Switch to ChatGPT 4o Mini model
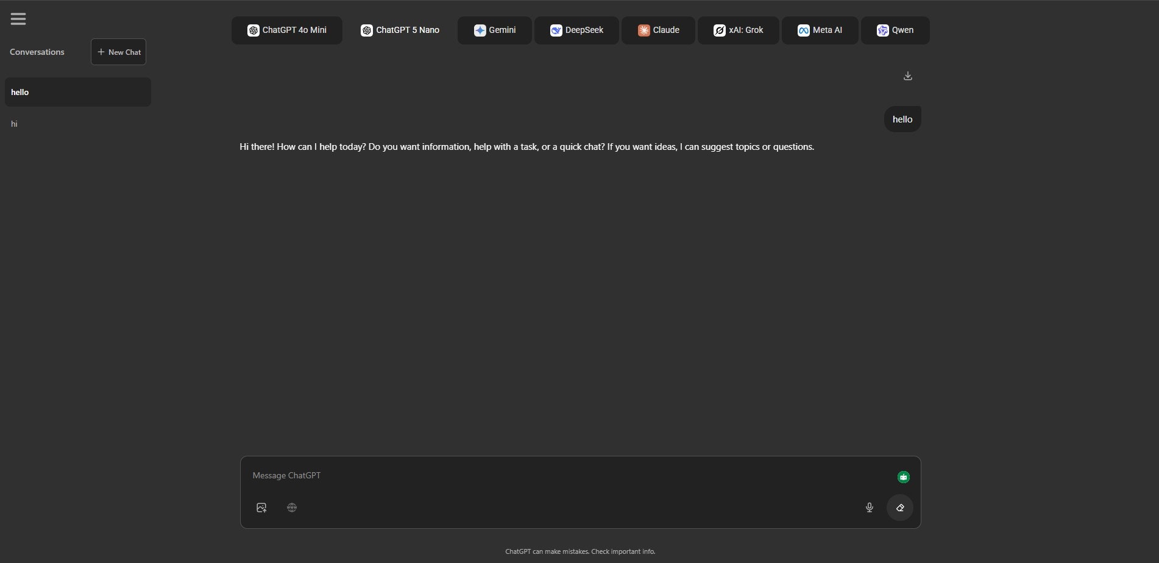Image resolution: width=1159 pixels, height=563 pixels. pyautogui.click(x=286, y=30)
